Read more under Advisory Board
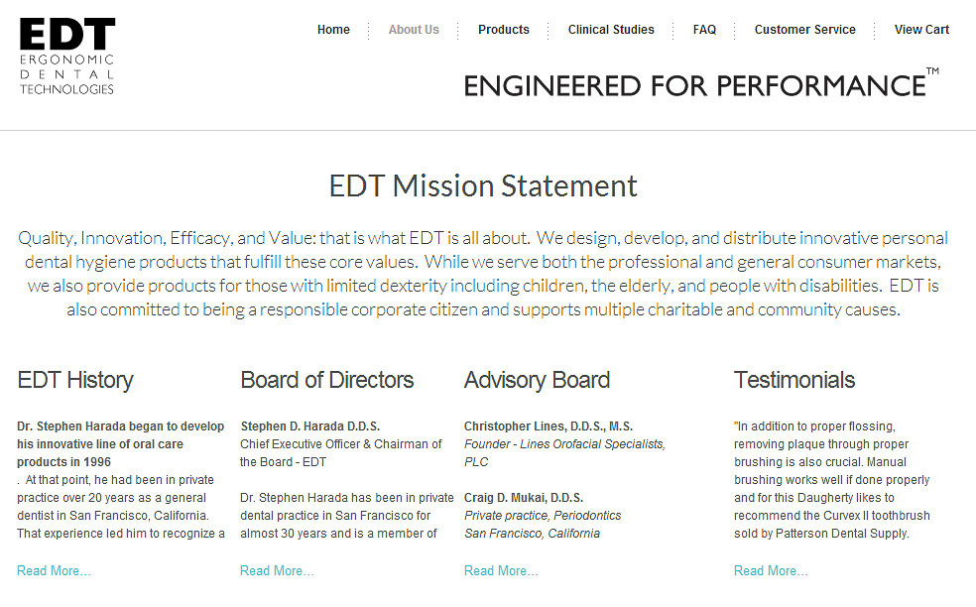976x607 pixels. click(x=501, y=570)
